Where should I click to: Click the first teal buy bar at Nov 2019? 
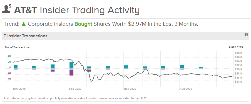(16, 67)
